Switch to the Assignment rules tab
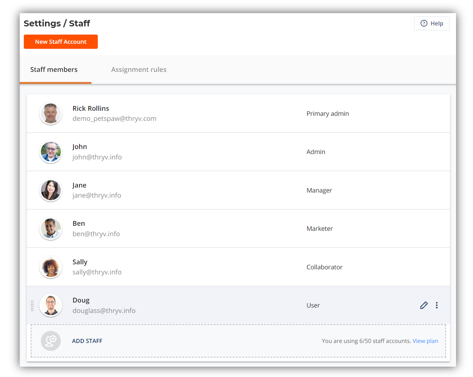473x377 pixels. [x=139, y=69]
